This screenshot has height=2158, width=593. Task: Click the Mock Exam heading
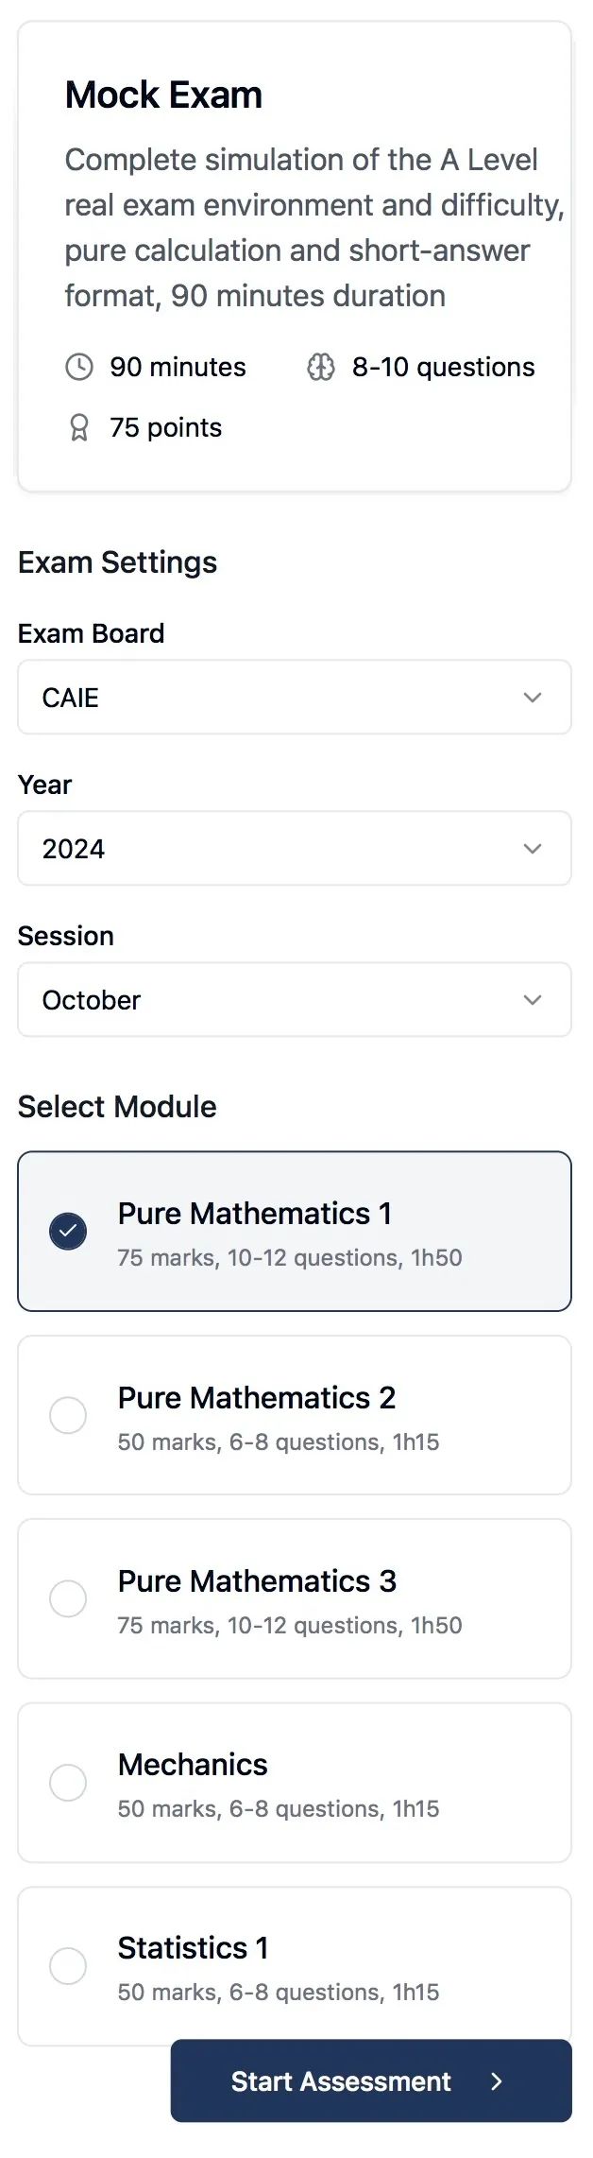(163, 95)
